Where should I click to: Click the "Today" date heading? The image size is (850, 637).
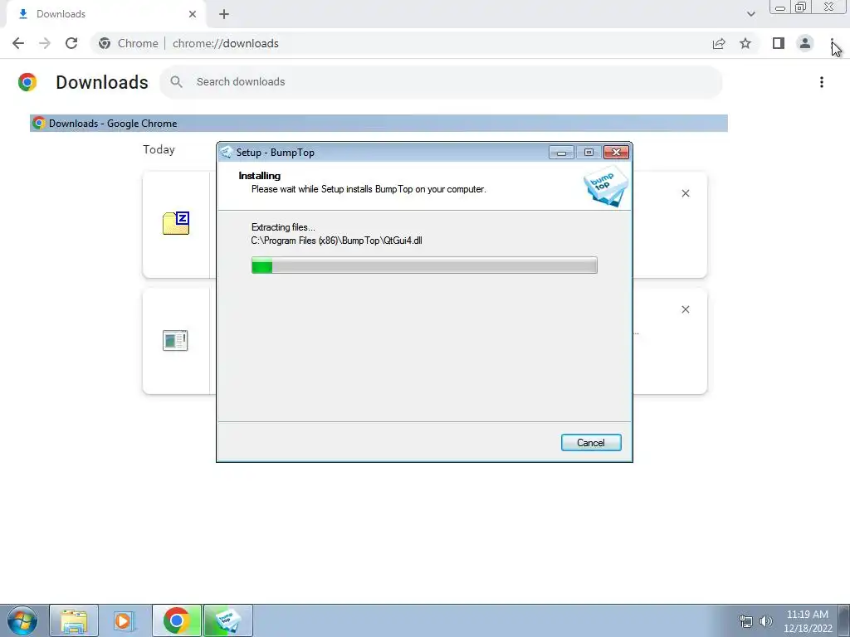(159, 149)
